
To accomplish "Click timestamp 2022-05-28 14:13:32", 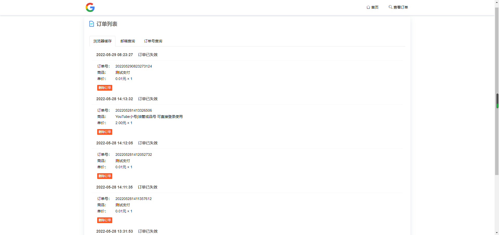I will [x=115, y=99].
